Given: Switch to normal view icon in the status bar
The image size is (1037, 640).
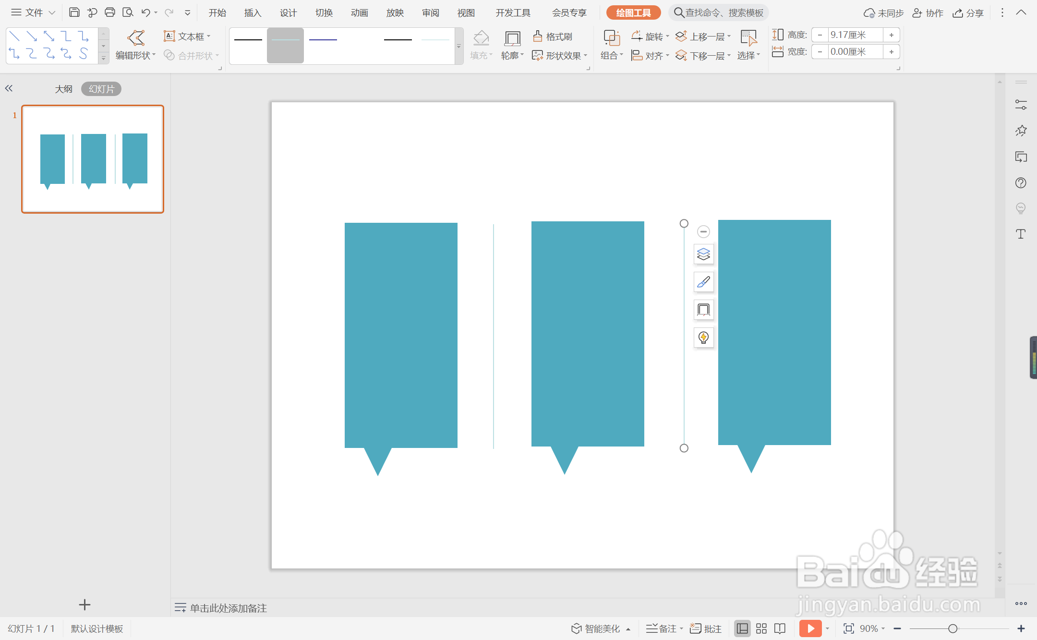Looking at the screenshot, I should [742, 628].
